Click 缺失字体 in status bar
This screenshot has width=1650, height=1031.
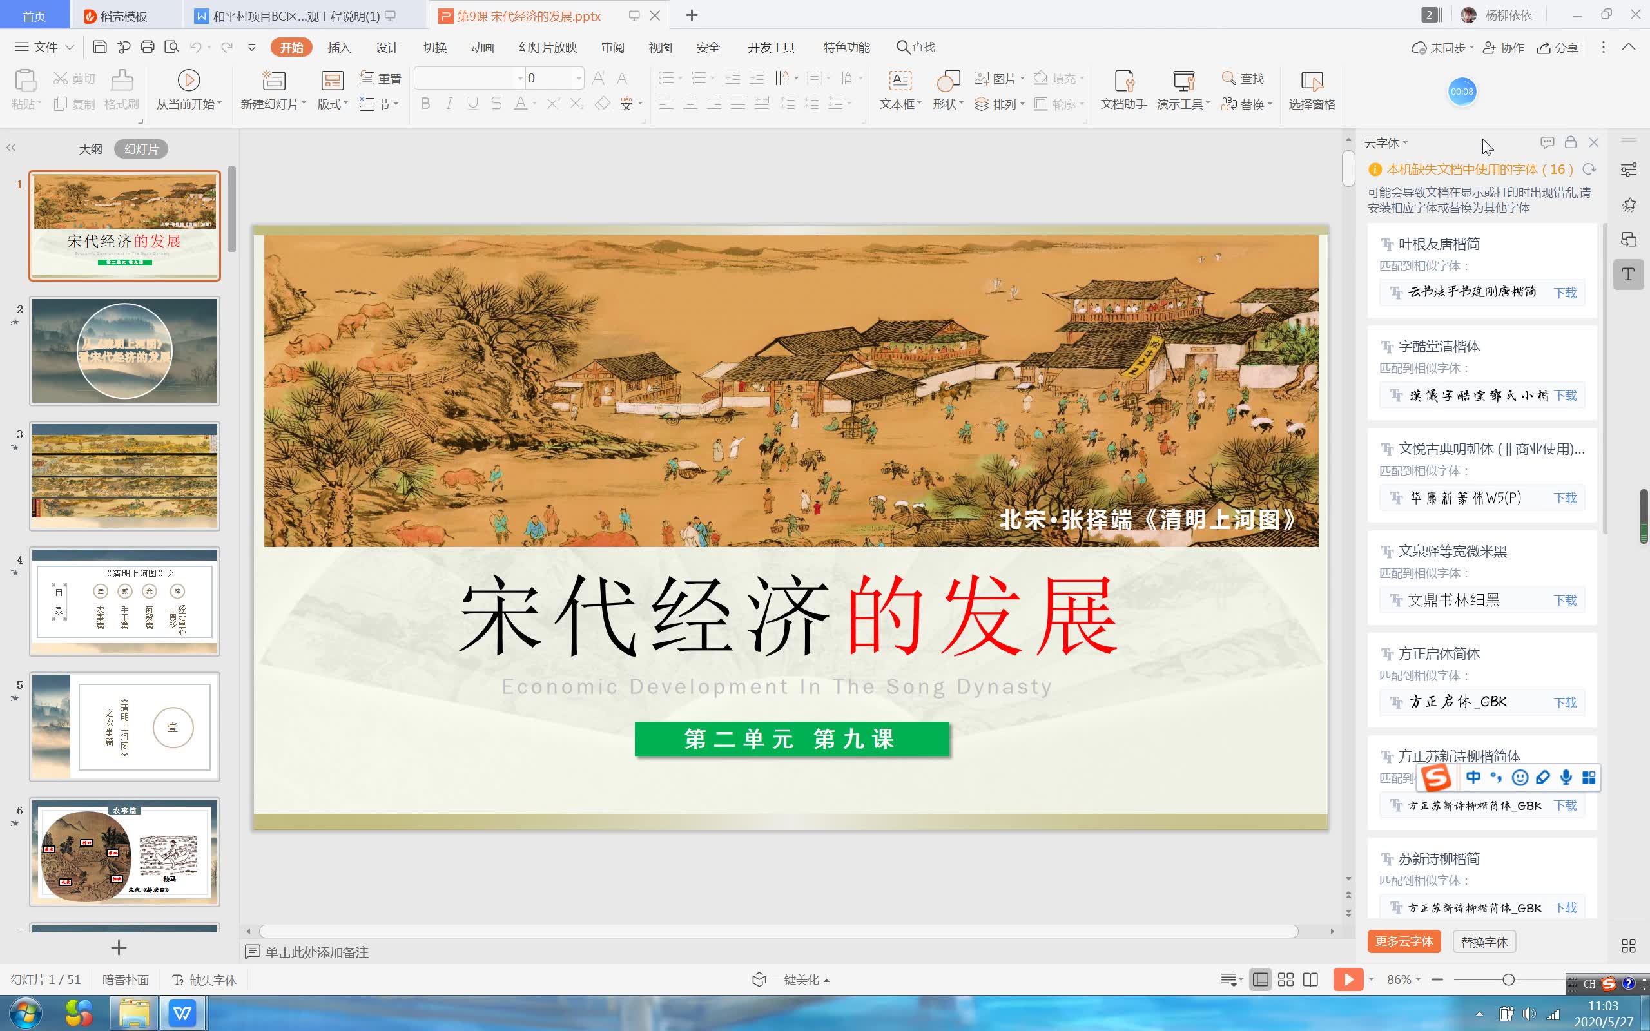[x=204, y=980]
